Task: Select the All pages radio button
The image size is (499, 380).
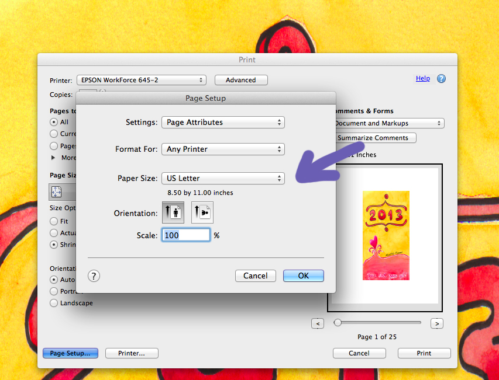Action: (x=54, y=122)
